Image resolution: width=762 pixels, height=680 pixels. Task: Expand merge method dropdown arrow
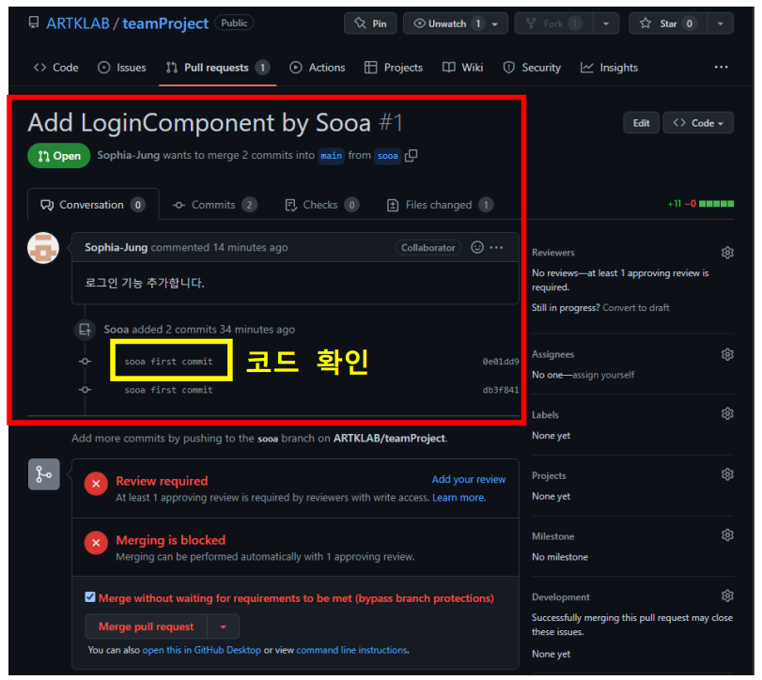click(223, 627)
